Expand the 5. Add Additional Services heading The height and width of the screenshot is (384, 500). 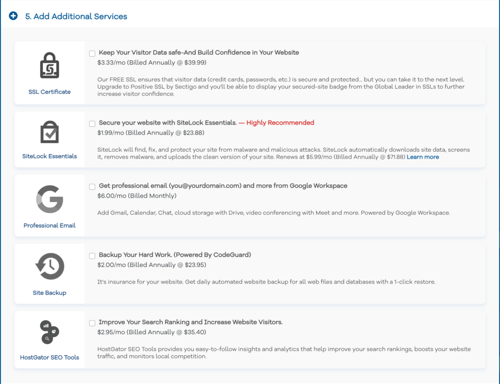click(76, 16)
